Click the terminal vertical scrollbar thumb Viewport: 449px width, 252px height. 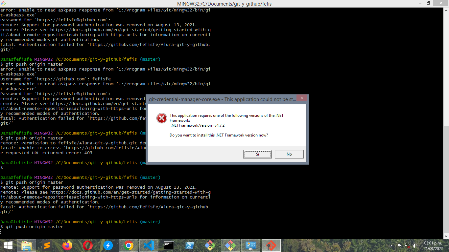click(x=446, y=179)
